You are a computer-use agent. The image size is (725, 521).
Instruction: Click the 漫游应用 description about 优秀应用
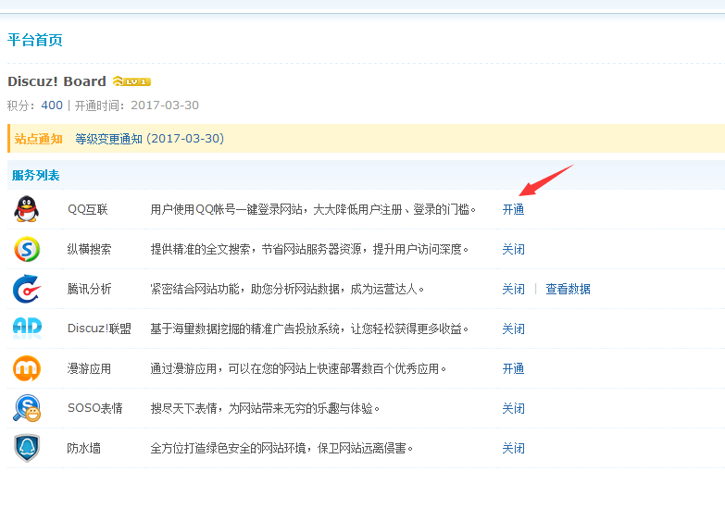(x=298, y=369)
